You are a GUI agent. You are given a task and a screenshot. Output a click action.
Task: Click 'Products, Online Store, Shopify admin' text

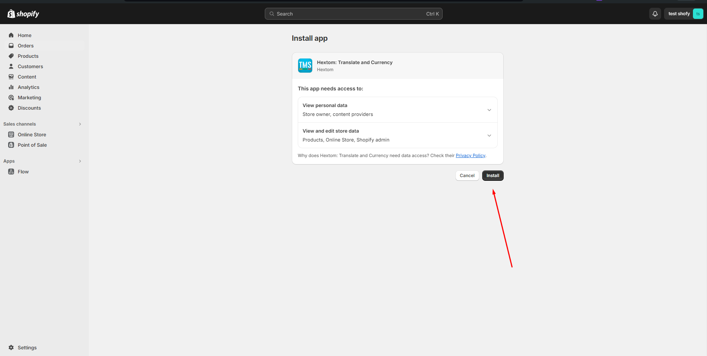[346, 140]
